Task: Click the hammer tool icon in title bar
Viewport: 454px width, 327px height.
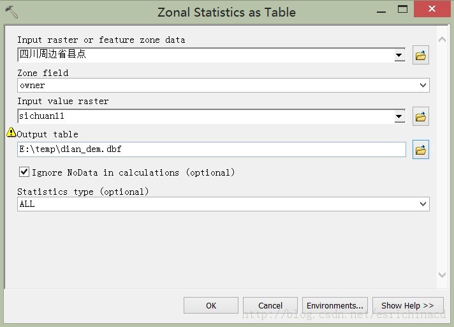Action: pos(11,12)
